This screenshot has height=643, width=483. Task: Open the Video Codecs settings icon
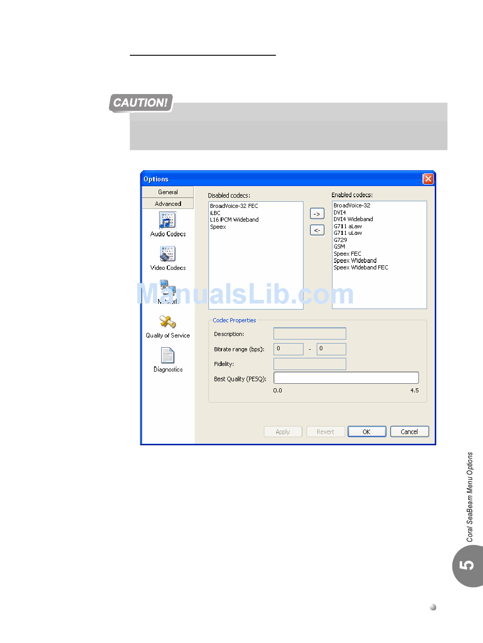[168, 254]
